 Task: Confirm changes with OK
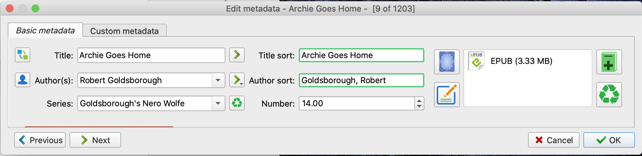click(x=609, y=140)
